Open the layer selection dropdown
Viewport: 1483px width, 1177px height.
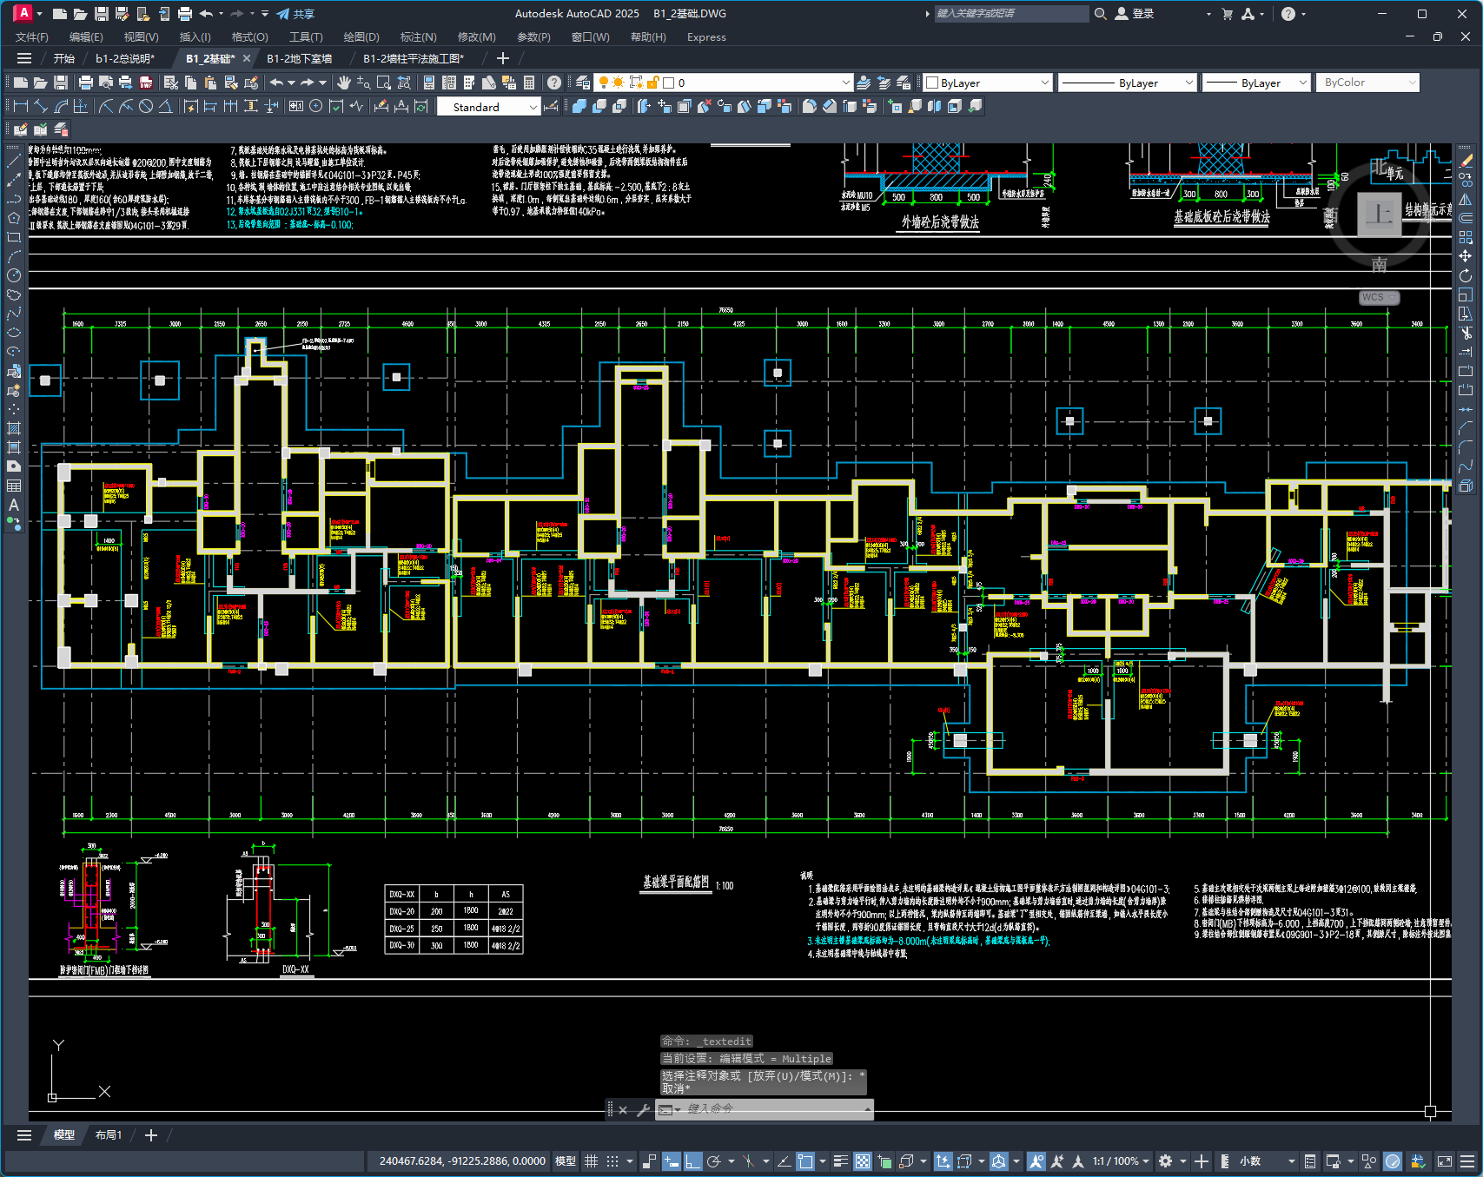845,83
